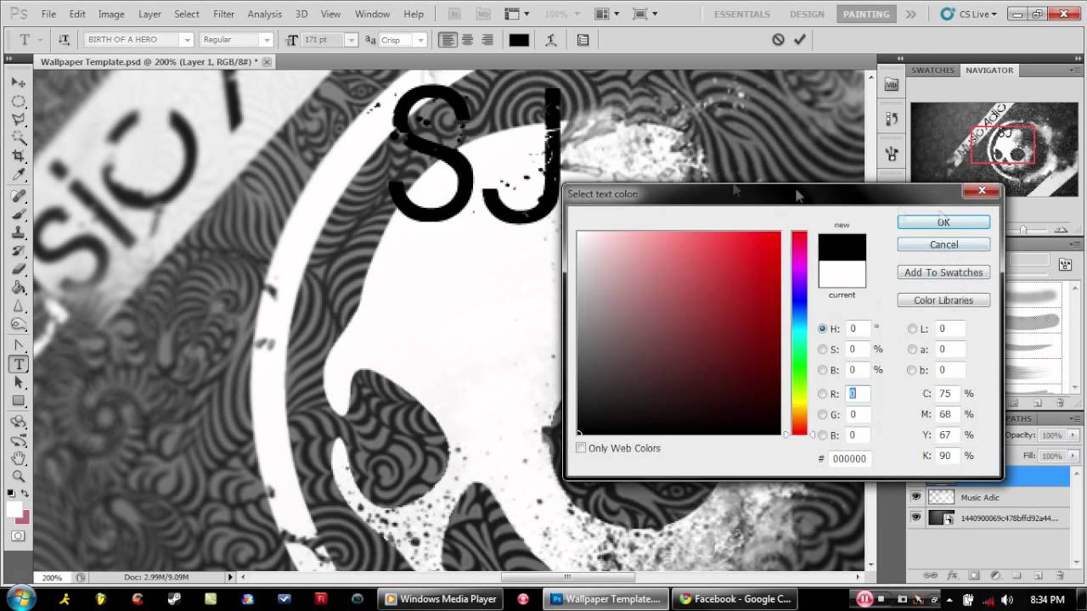Image resolution: width=1087 pixels, height=611 pixels.
Task: Select the Clone Stamp tool
Action: pos(18,233)
